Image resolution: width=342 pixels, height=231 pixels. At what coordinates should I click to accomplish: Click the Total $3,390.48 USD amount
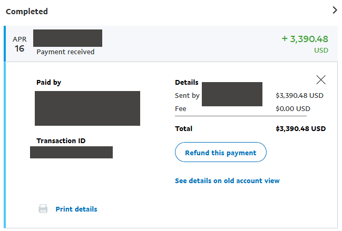[300, 129]
